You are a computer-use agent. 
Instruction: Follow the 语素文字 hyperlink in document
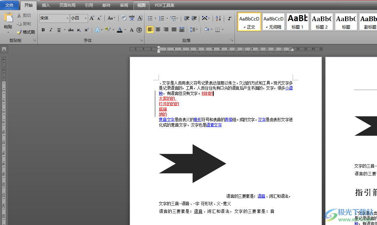pyautogui.click(x=214, y=125)
